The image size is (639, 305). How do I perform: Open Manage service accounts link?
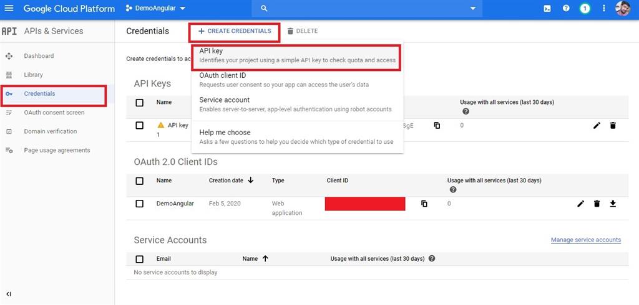[x=586, y=240]
